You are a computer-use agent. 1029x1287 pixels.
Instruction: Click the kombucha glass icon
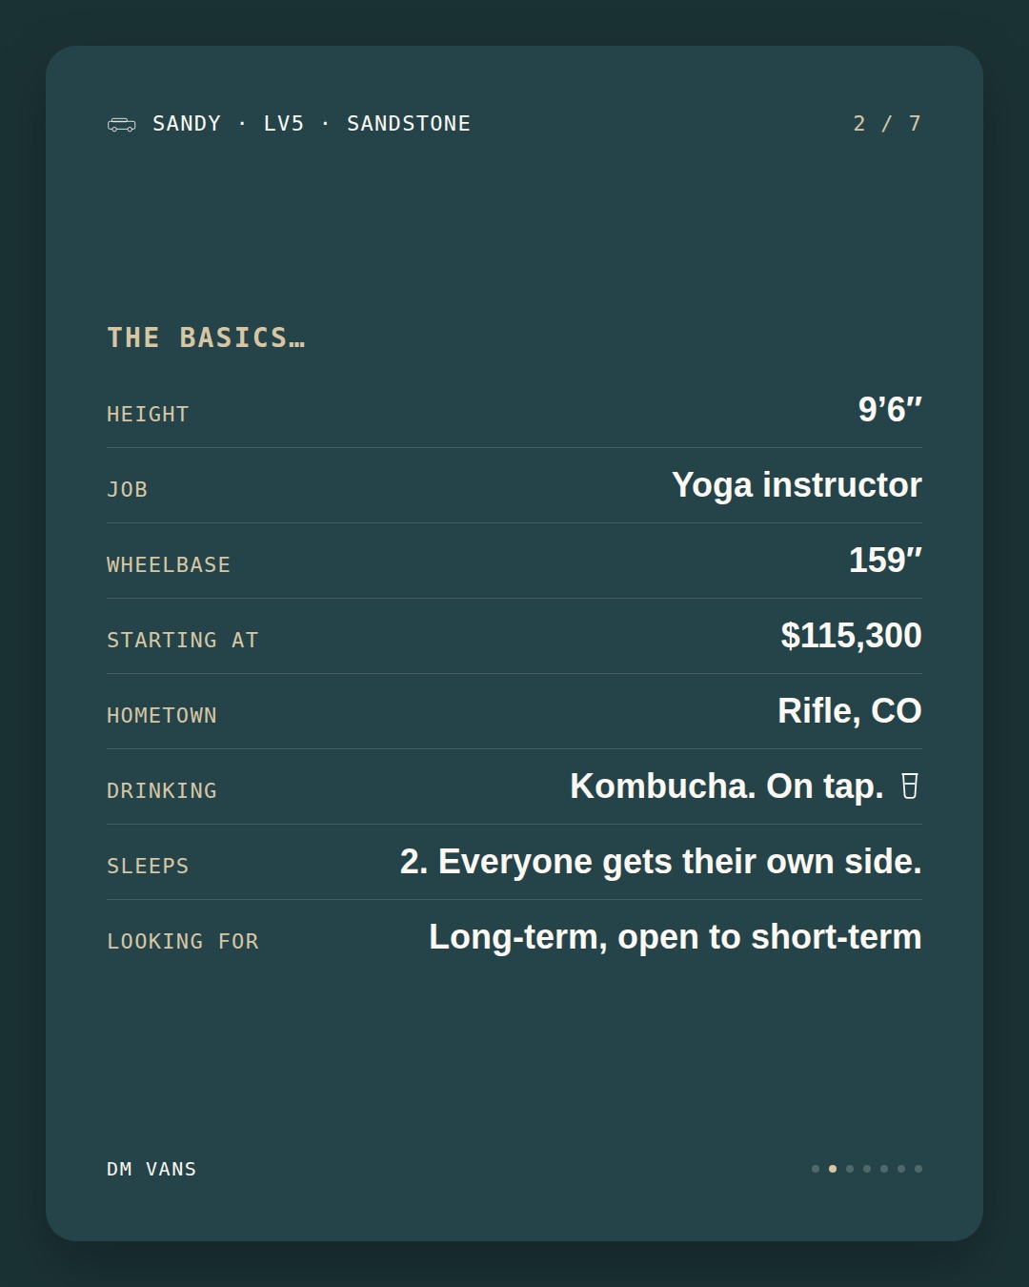click(910, 786)
